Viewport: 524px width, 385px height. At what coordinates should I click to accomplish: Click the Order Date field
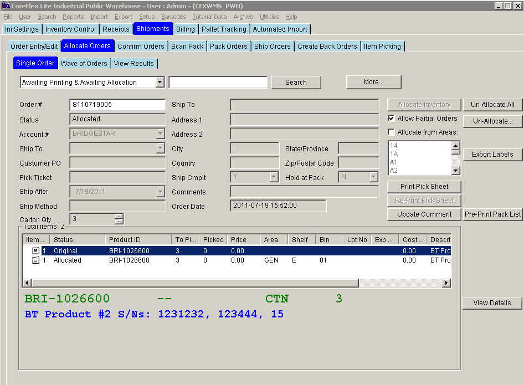pos(278,206)
